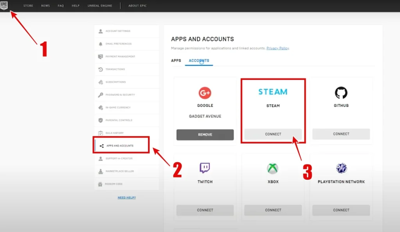Click the Email Preferences bell icon
Image resolution: width=400 pixels, height=232 pixels.
100,44
